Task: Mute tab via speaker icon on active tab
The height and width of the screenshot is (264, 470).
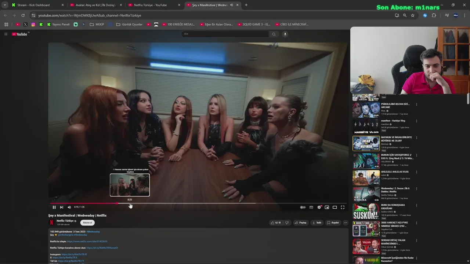Action: click(231, 5)
